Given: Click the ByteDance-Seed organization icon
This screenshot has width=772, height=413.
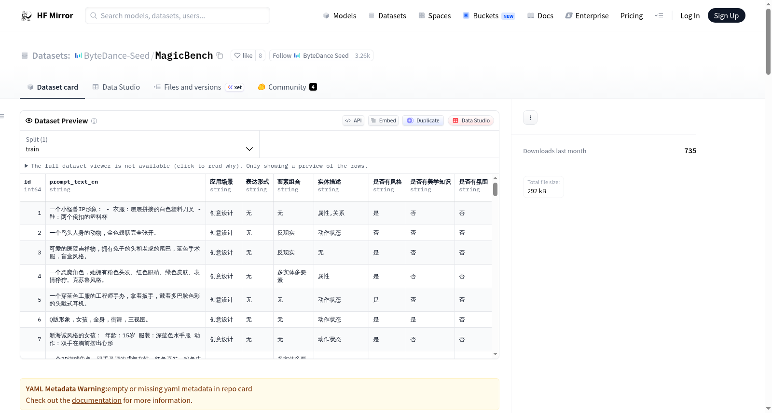Looking at the screenshot, I should pyautogui.click(x=78, y=55).
